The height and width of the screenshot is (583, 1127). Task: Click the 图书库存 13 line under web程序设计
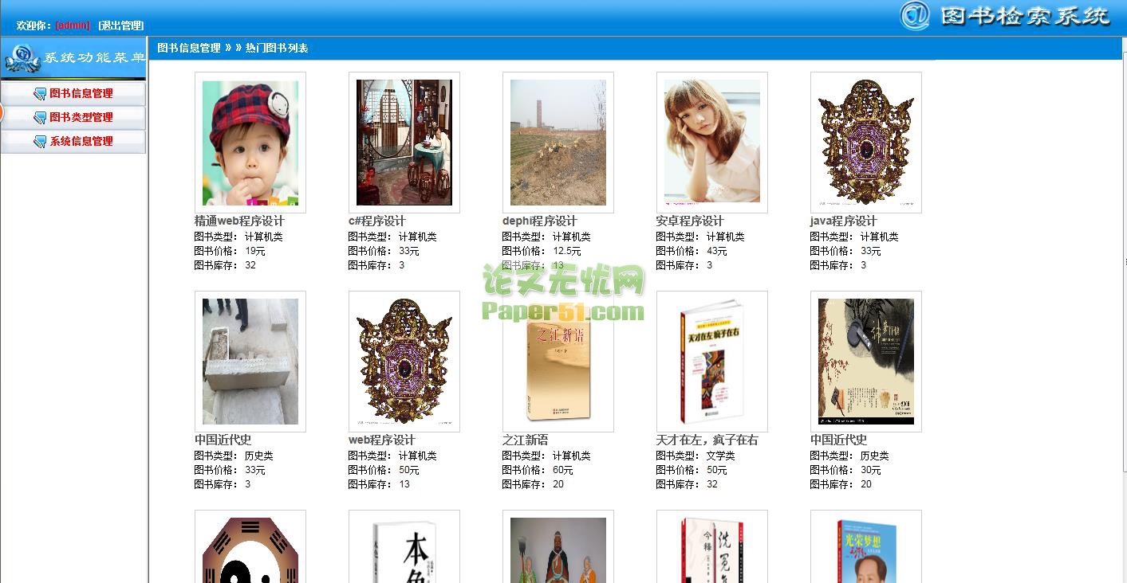pyautogui.click(x=380, y=484)
